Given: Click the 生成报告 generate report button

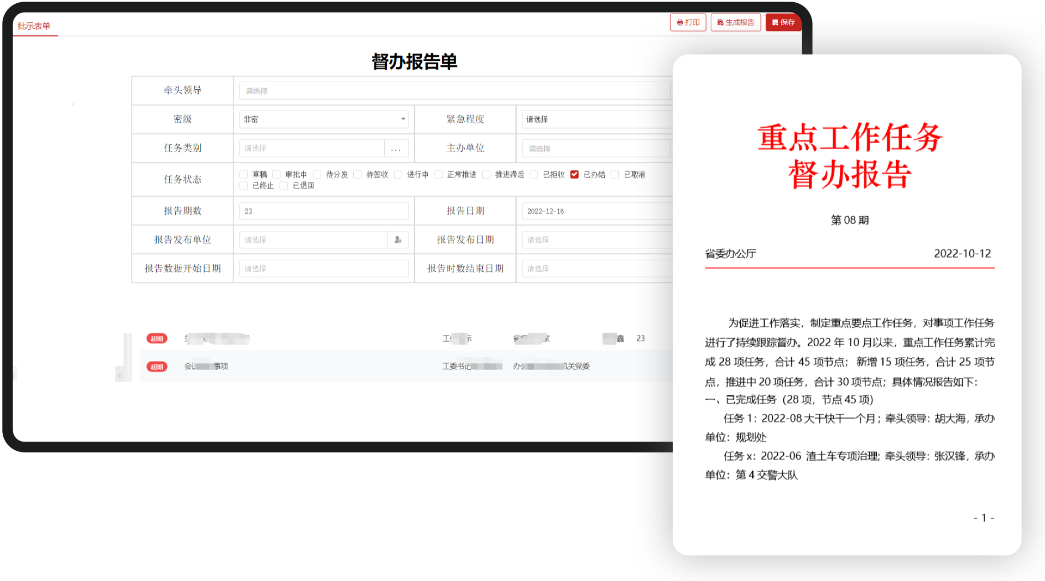Looking at the screenshot, I should point(735,22).
